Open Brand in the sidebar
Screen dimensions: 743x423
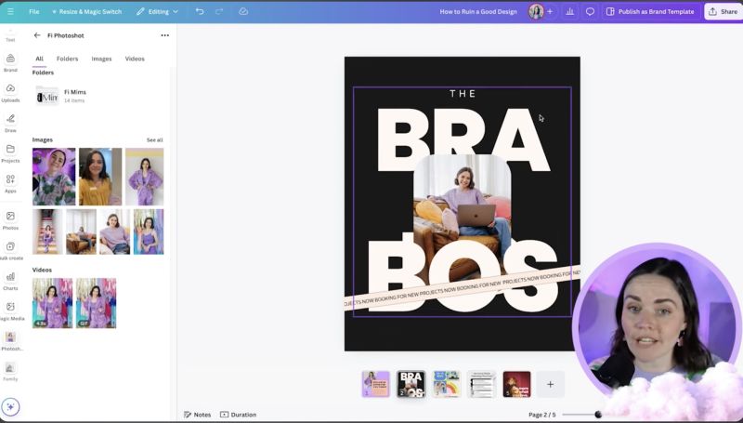click(10, 62)
